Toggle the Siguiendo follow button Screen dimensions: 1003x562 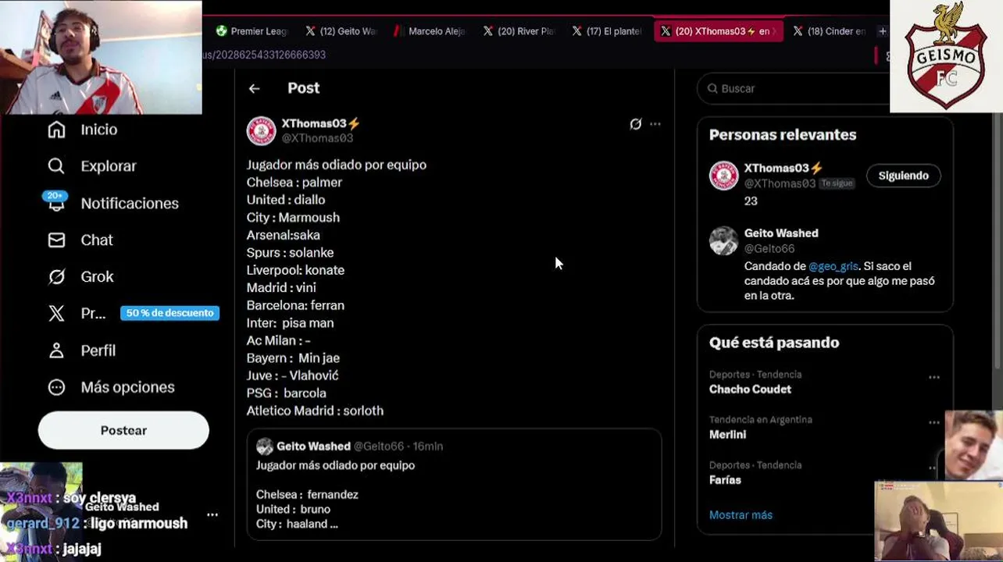[x=903, y=176]
